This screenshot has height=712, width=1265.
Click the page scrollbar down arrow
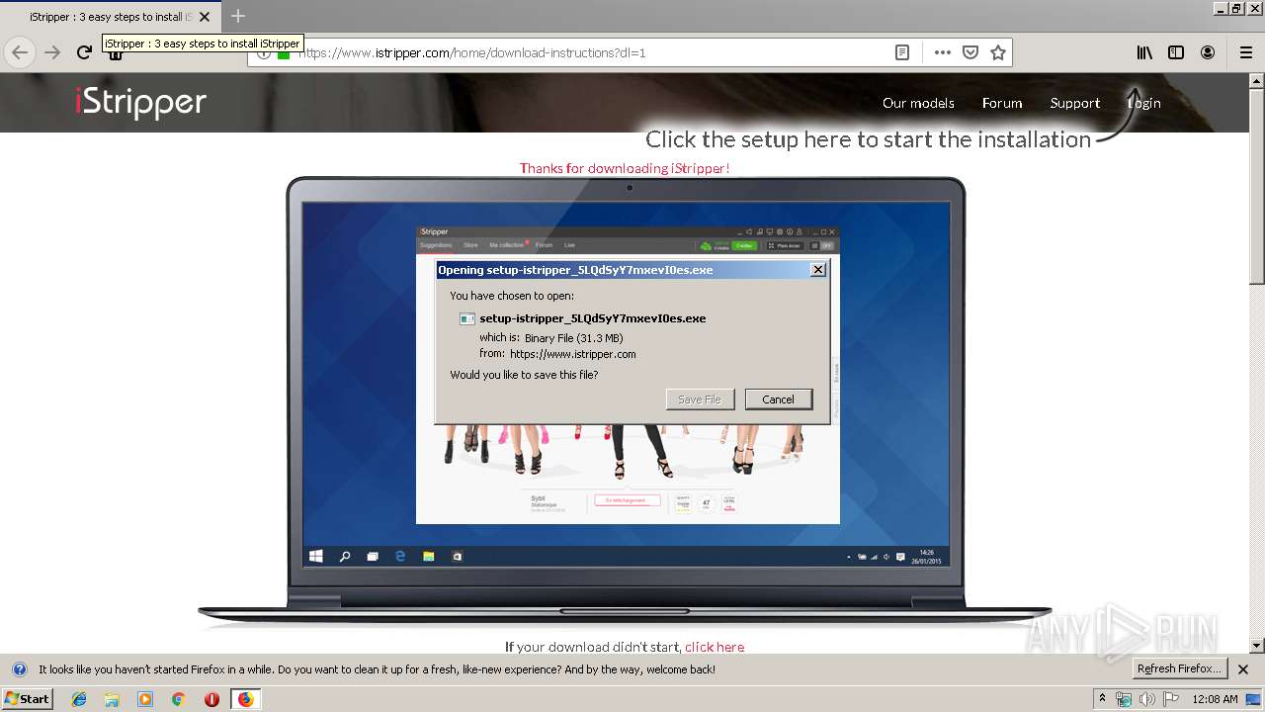[1257, 646]
